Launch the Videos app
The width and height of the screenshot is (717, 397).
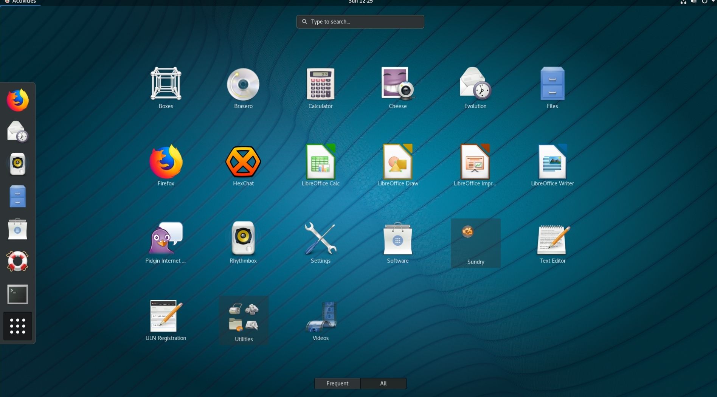tap(320, 320)
